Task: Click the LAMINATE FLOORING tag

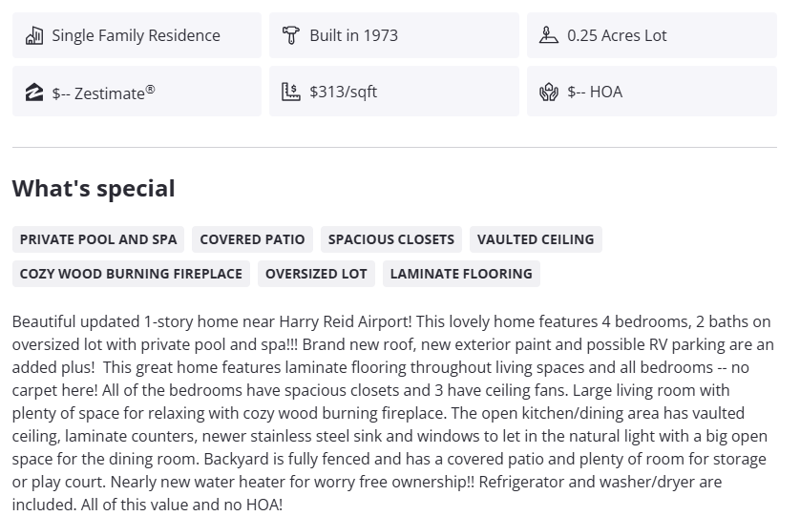Action: pos(461,274)
